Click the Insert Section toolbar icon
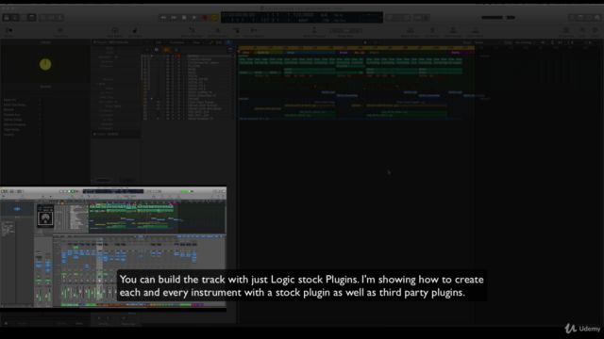Screen dimensions: 604x339 pyautogui.click(x=453, y=30)
